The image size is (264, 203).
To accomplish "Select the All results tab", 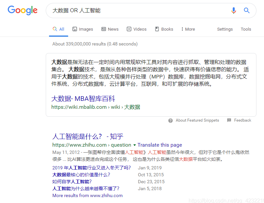I will 58,29.
